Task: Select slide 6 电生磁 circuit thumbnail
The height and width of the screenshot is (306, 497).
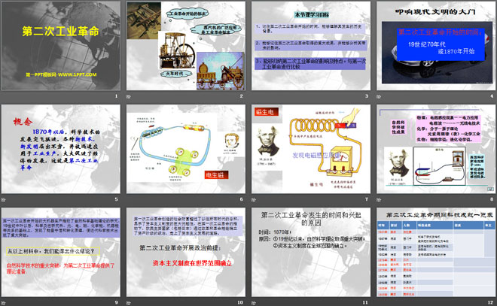Action: click(x=186, y=149)
